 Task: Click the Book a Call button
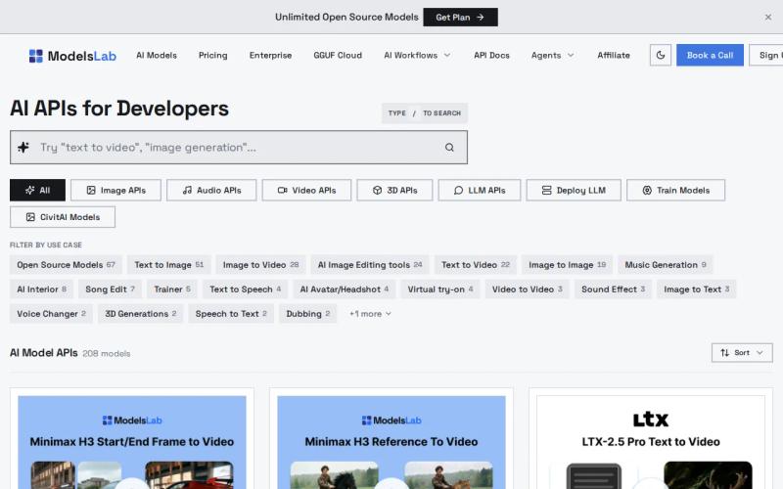pyautogui.click(x=710, y=55)
